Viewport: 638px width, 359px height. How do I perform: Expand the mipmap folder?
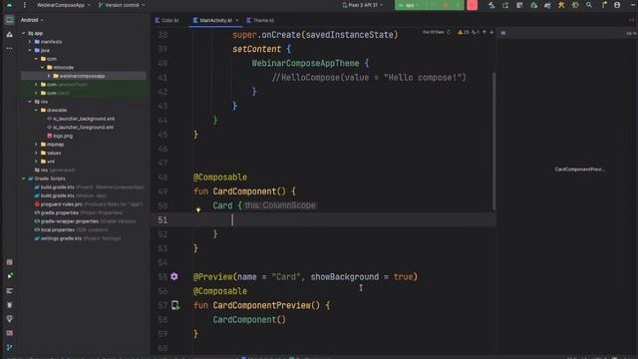pyautogui.click(x=36, y=144)
